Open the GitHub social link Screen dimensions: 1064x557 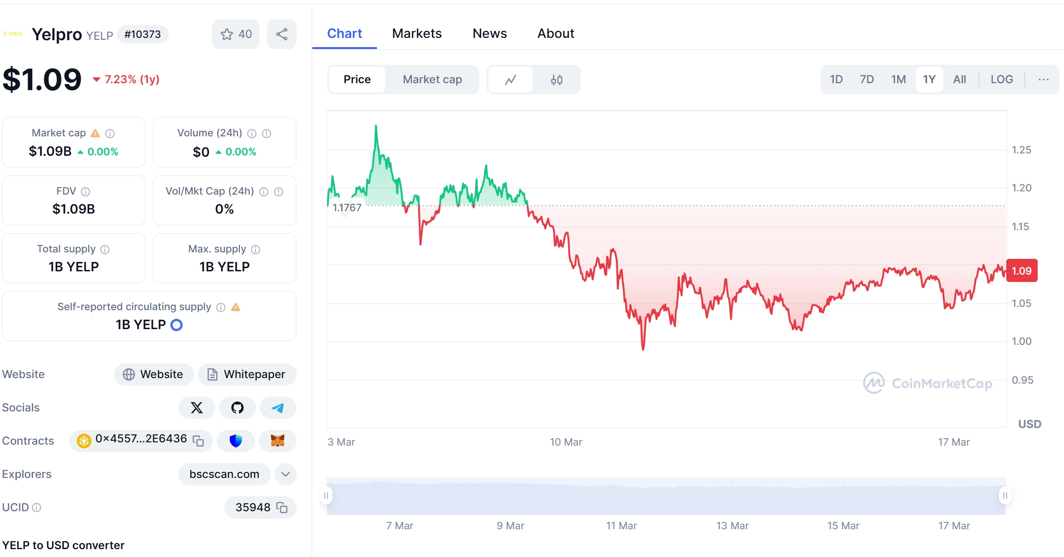coord(237,408)
